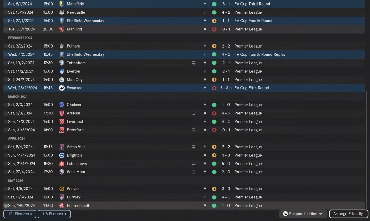Image resolution: width=370 pixels, height=221 pixels.
Task: Click the red loss indicator on Brentford fixture
Action: pyautogui.click(x=214, y=130)
